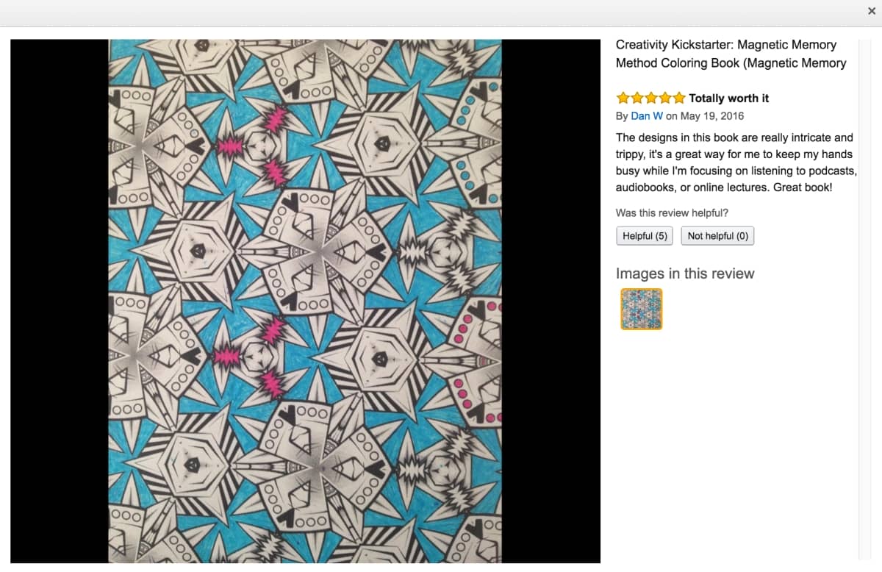Click the enlarged coloring book photo

pos(305,301)
